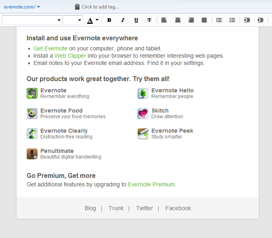The image size is (272, 238).
Task: Toggle strikethrough formatting
Action: point(149,20)
